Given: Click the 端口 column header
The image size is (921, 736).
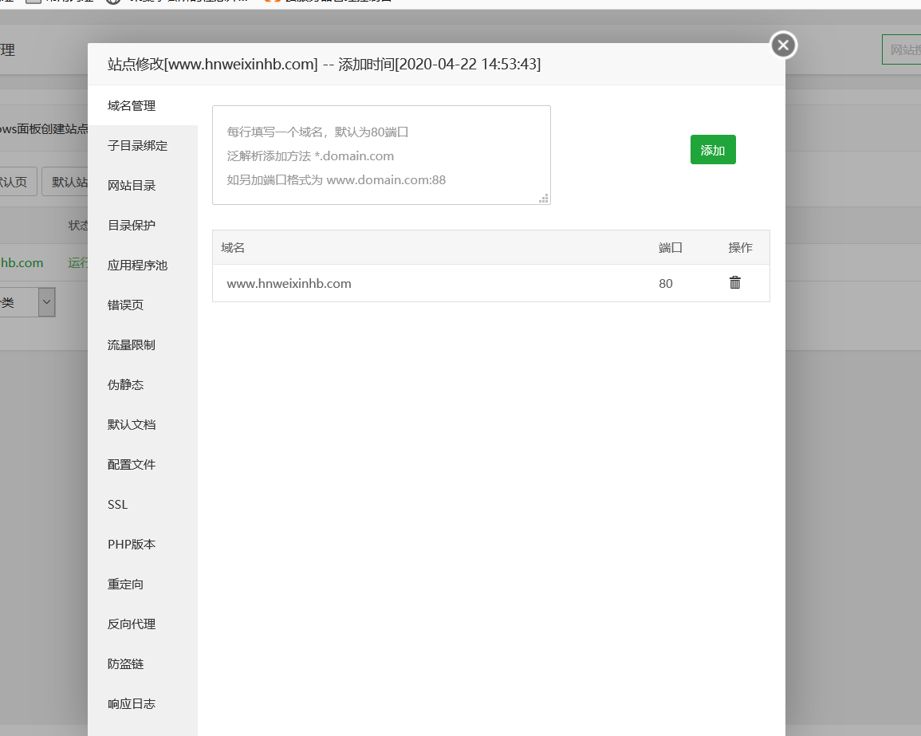Looking at the screenshot, I should point(670,247).
